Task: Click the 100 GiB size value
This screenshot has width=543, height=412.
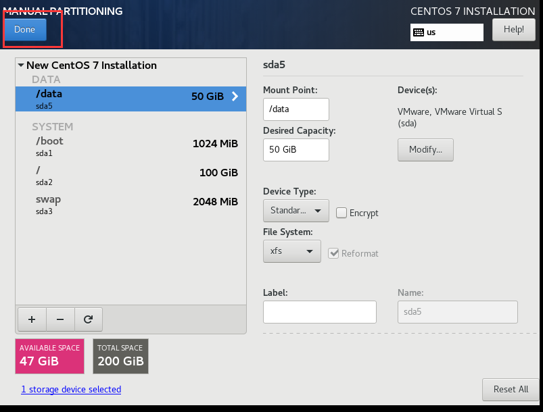Action: coord(218,173)
